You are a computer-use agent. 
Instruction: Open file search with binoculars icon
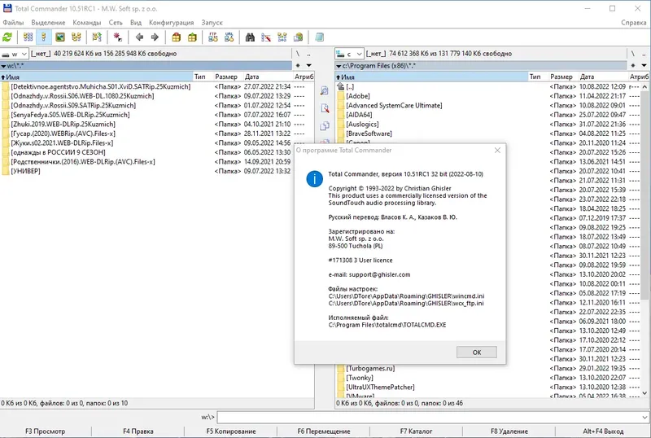tap(250, 37)
